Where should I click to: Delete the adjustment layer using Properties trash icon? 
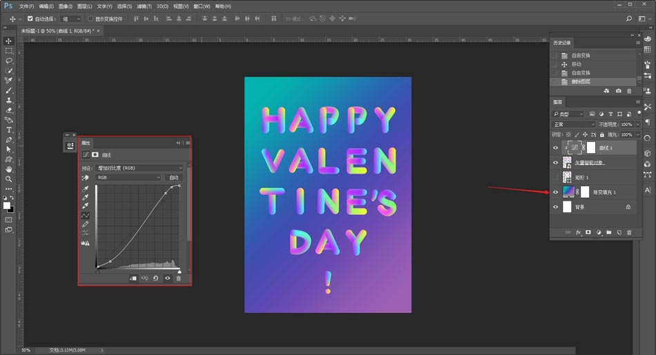tap(178, 278)
